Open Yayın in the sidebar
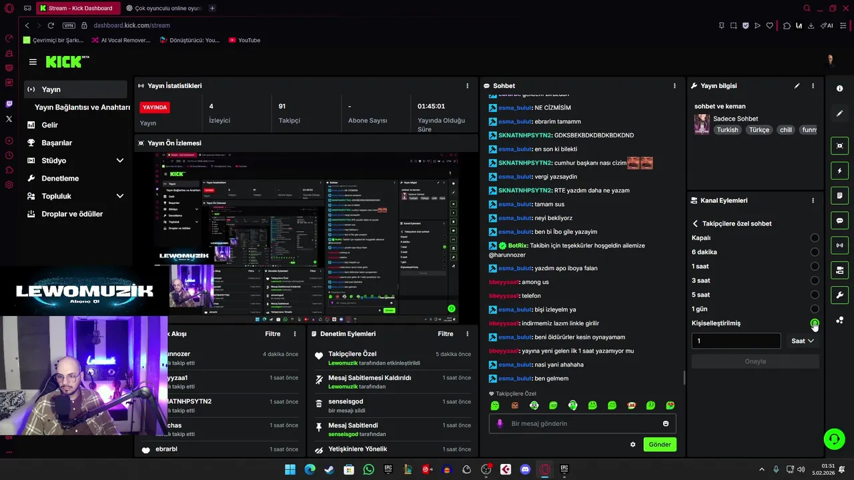This screenshot has width=854, height=480. pos(75,89)
